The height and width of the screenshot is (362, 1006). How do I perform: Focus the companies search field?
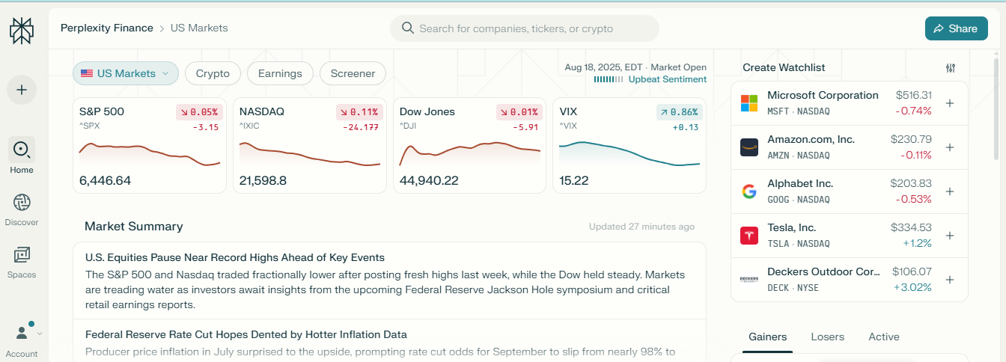point(524,28)
